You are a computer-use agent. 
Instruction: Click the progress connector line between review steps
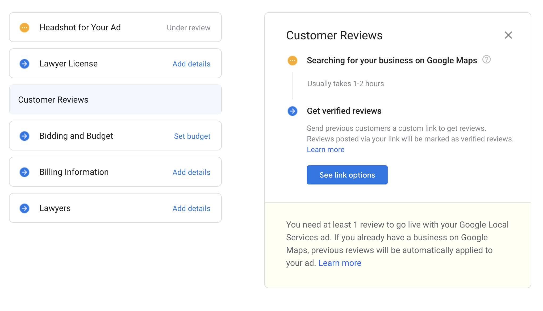[293, 86]
